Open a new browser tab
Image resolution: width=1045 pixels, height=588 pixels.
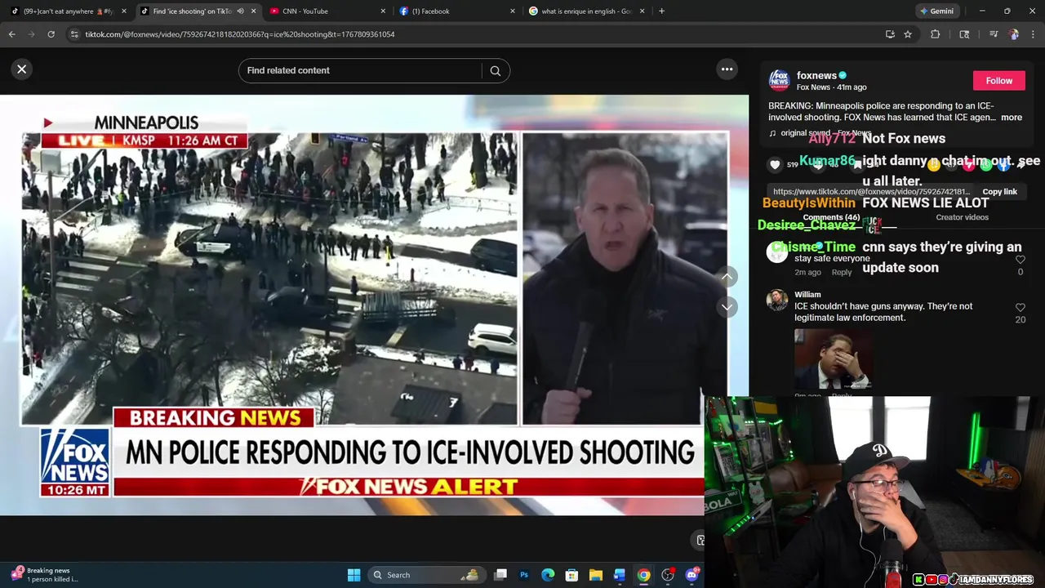[661, 11]
